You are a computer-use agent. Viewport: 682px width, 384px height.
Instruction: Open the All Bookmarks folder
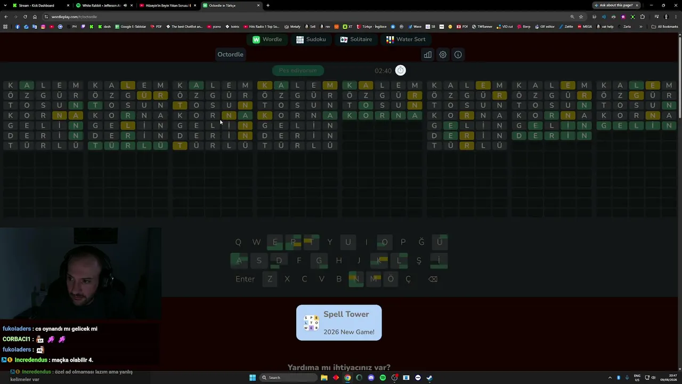(664, 27)
